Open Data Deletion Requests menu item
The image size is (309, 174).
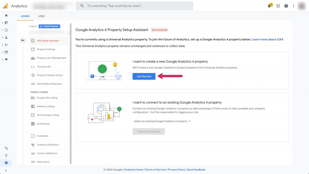click(49, 84)
